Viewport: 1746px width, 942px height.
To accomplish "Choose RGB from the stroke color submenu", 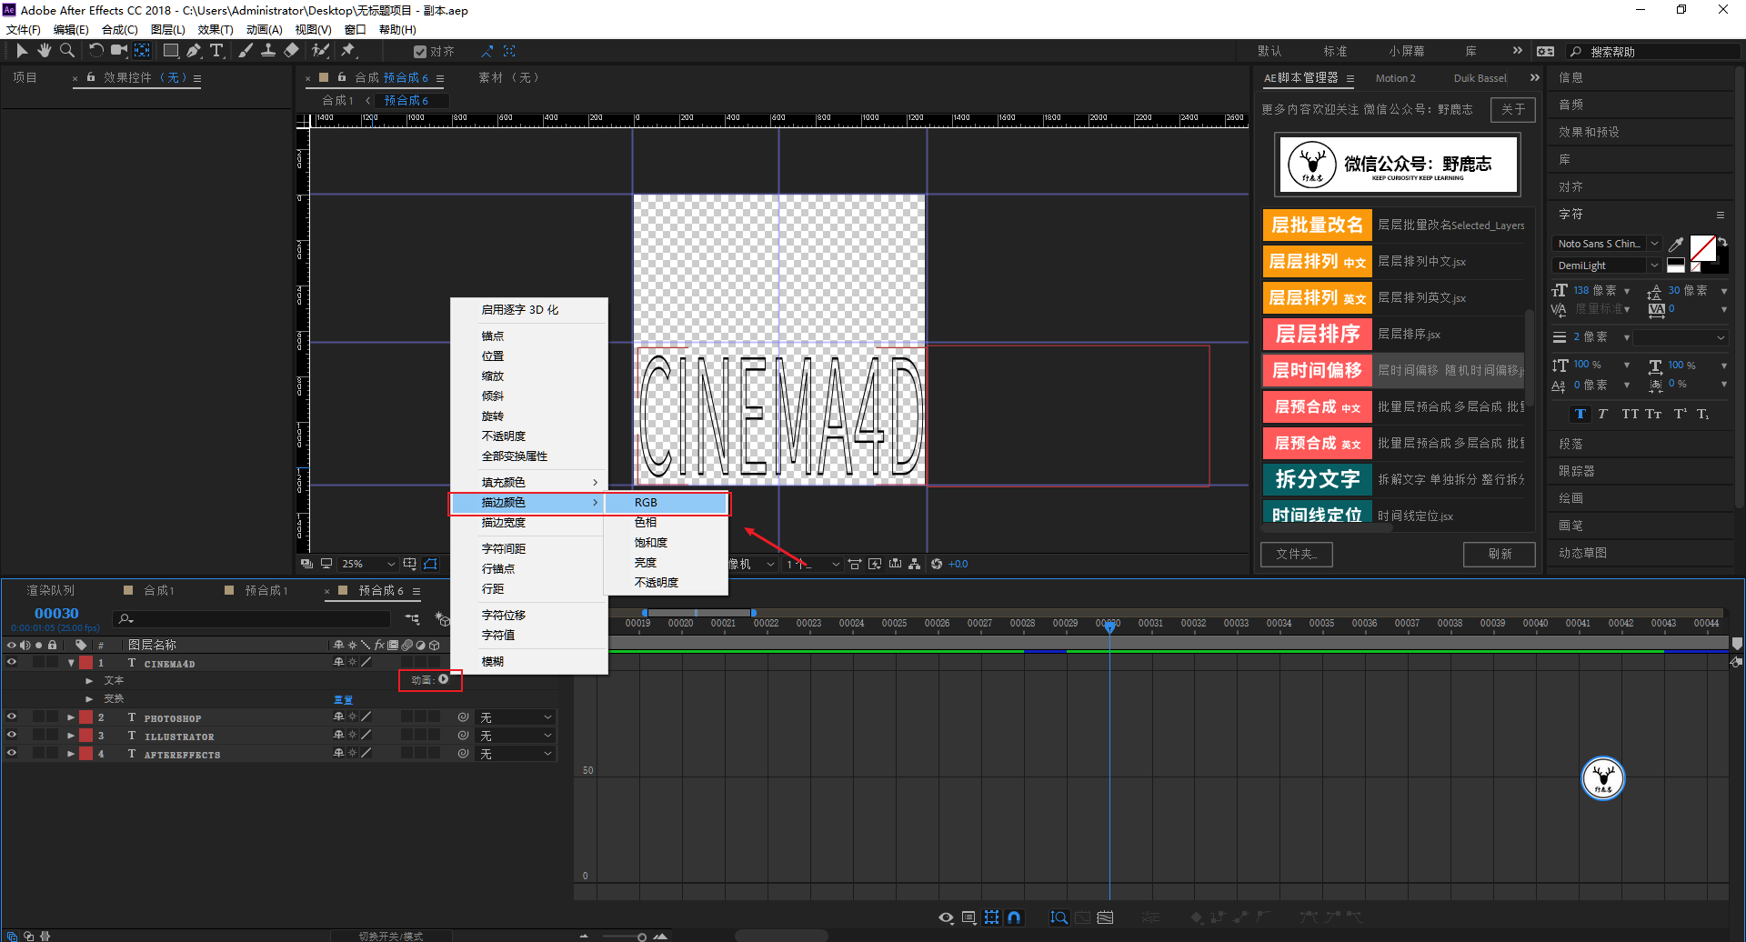I will pos(646,503).
